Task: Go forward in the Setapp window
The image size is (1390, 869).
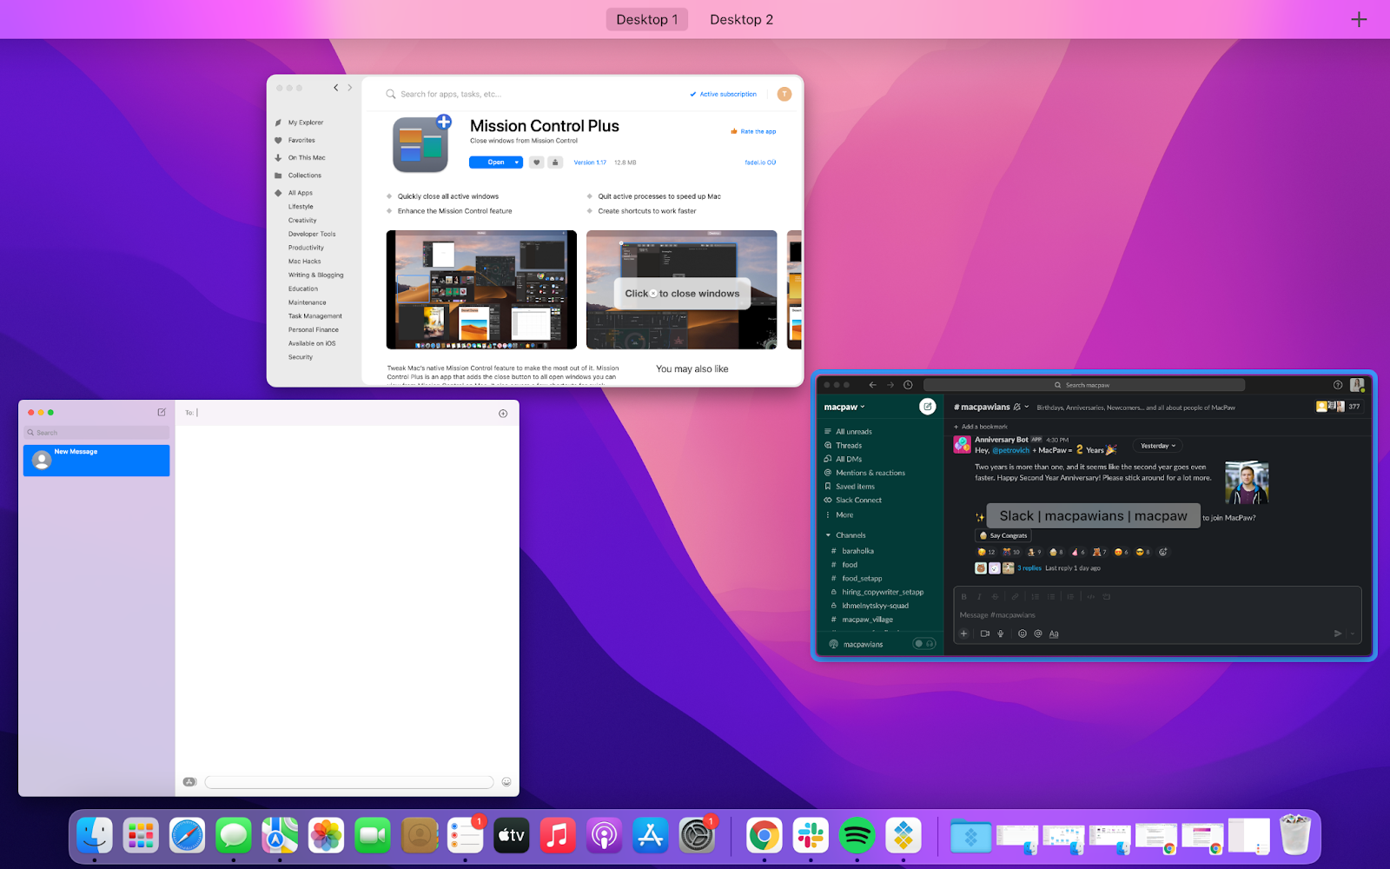Action: 350,88
